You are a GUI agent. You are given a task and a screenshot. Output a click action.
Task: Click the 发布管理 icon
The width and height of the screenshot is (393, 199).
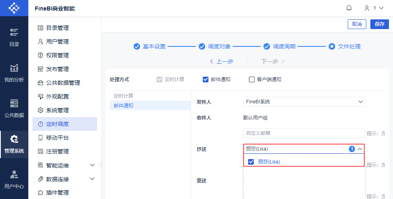tap(40, 69)
